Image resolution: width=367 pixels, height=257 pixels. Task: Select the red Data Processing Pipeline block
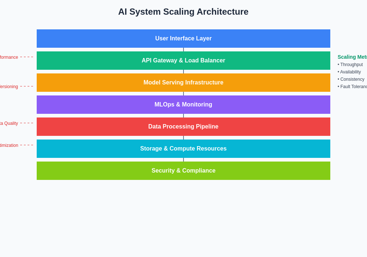pyautogui.click(x=183, y=127)
